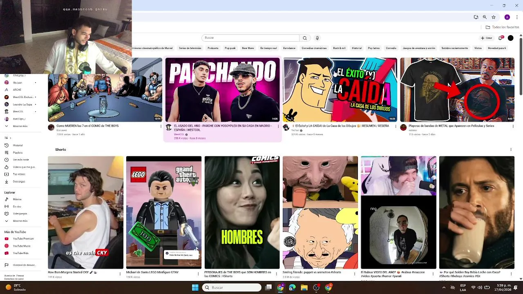Open options for Playeras de bandas video
Image resolution: width=523 pixels, height=294 pixels.
(x=513, y=126)
